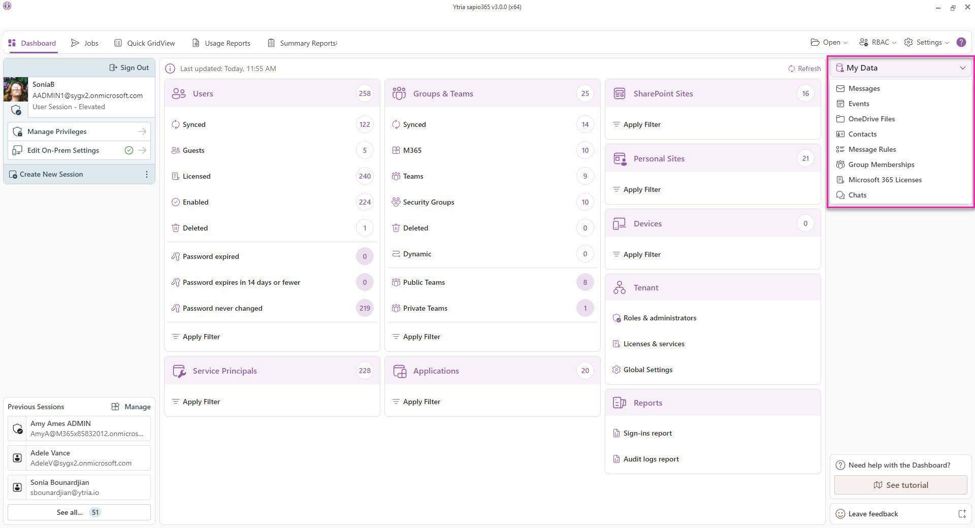
Task: Open the Adele Vance previous session
Action: coord(79,458)
